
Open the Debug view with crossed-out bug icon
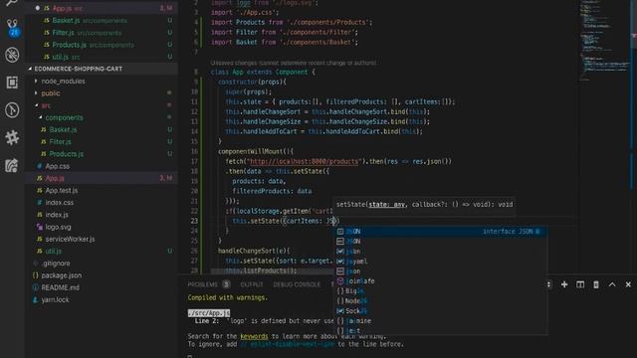coord(12,55)
